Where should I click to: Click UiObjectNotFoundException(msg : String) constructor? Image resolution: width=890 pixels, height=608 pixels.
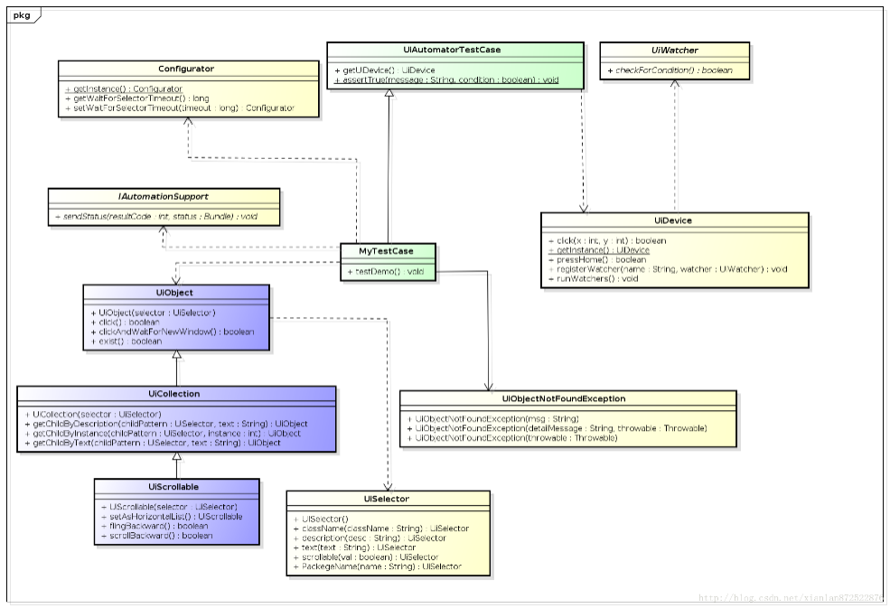[493, 419]
